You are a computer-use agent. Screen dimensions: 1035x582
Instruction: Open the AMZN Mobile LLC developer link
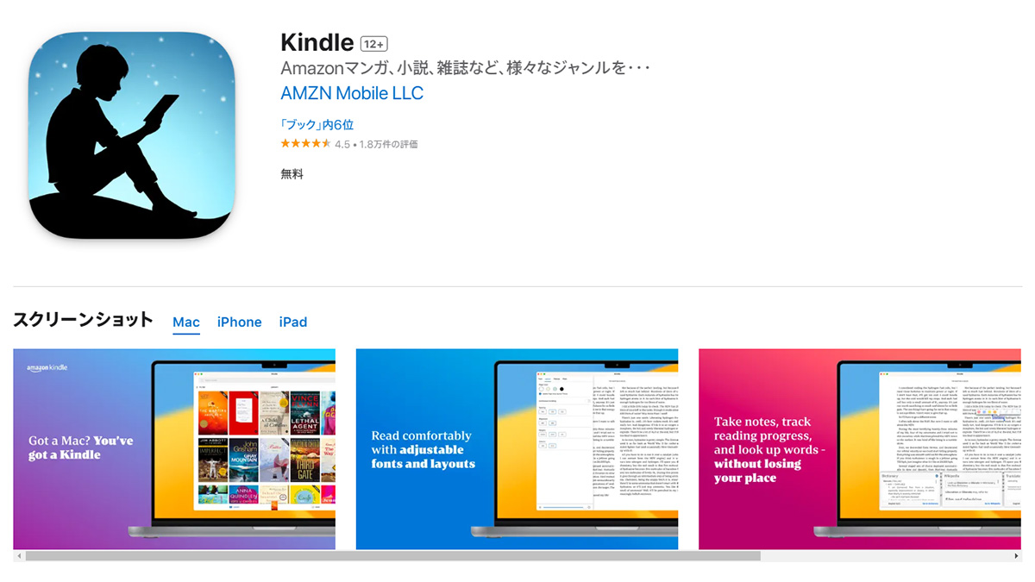[x=352, y=93]
